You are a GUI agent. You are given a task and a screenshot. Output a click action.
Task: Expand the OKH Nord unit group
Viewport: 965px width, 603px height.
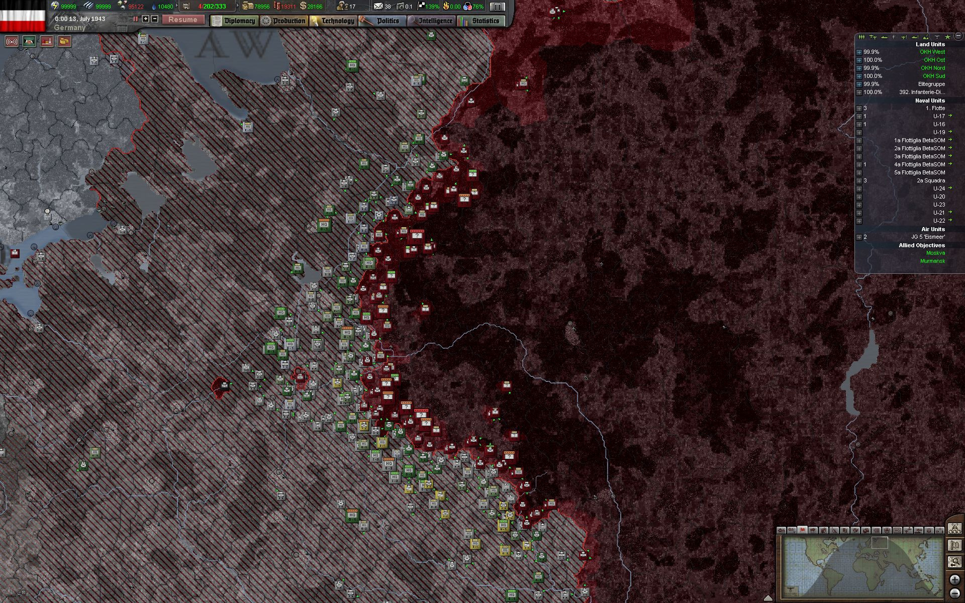[x=859, y=68]
